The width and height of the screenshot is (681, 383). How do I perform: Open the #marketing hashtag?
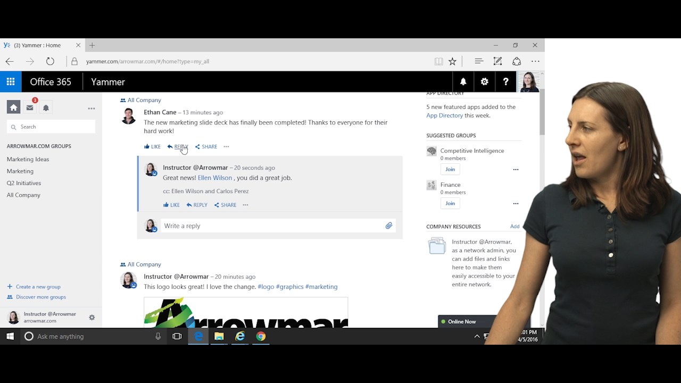(x=321, y=287)
